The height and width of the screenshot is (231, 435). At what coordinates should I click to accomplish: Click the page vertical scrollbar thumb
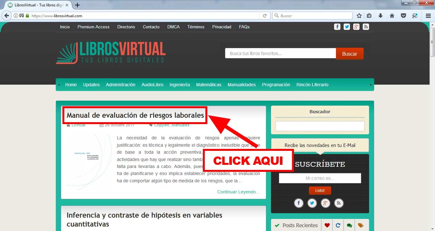tap(432, 42)
